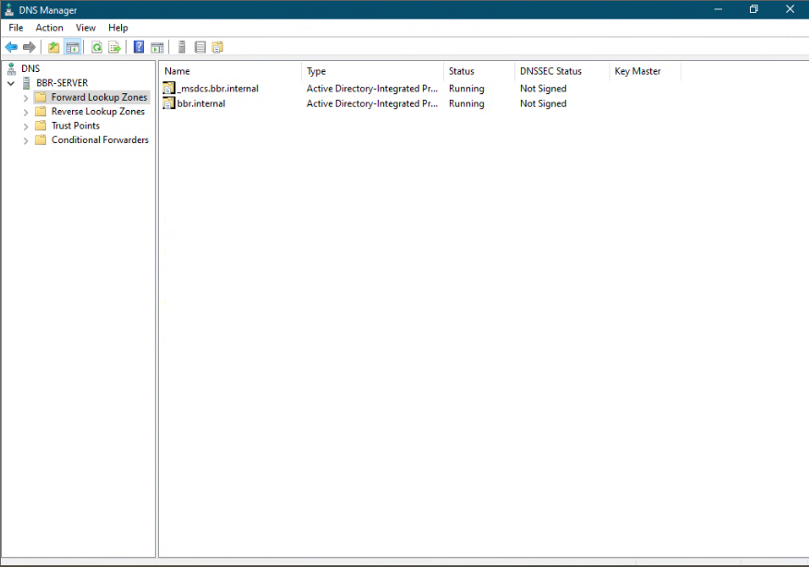Click the bbr.internal zone icon
809x567 pixels.
point(169,103)
